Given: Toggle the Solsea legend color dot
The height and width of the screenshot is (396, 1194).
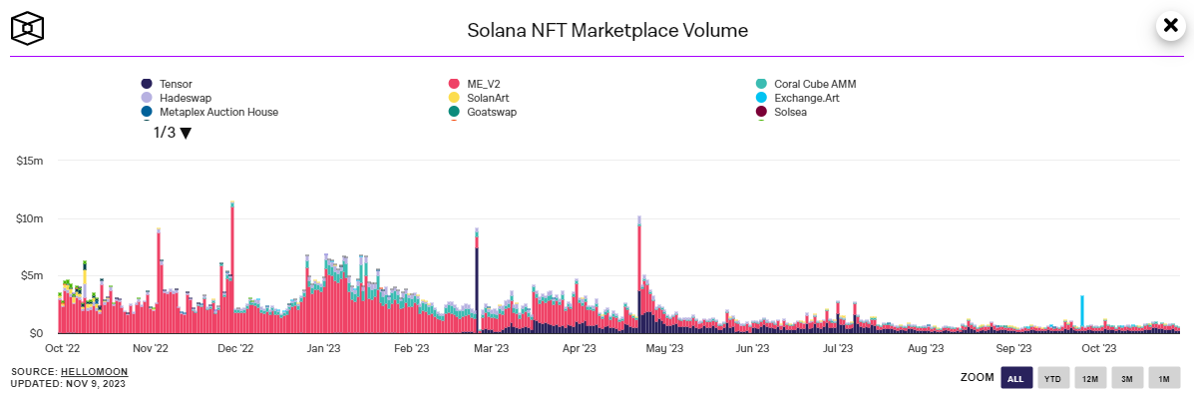Looking at the screenshot, I should pyautogui.click(x=761, y=111).
